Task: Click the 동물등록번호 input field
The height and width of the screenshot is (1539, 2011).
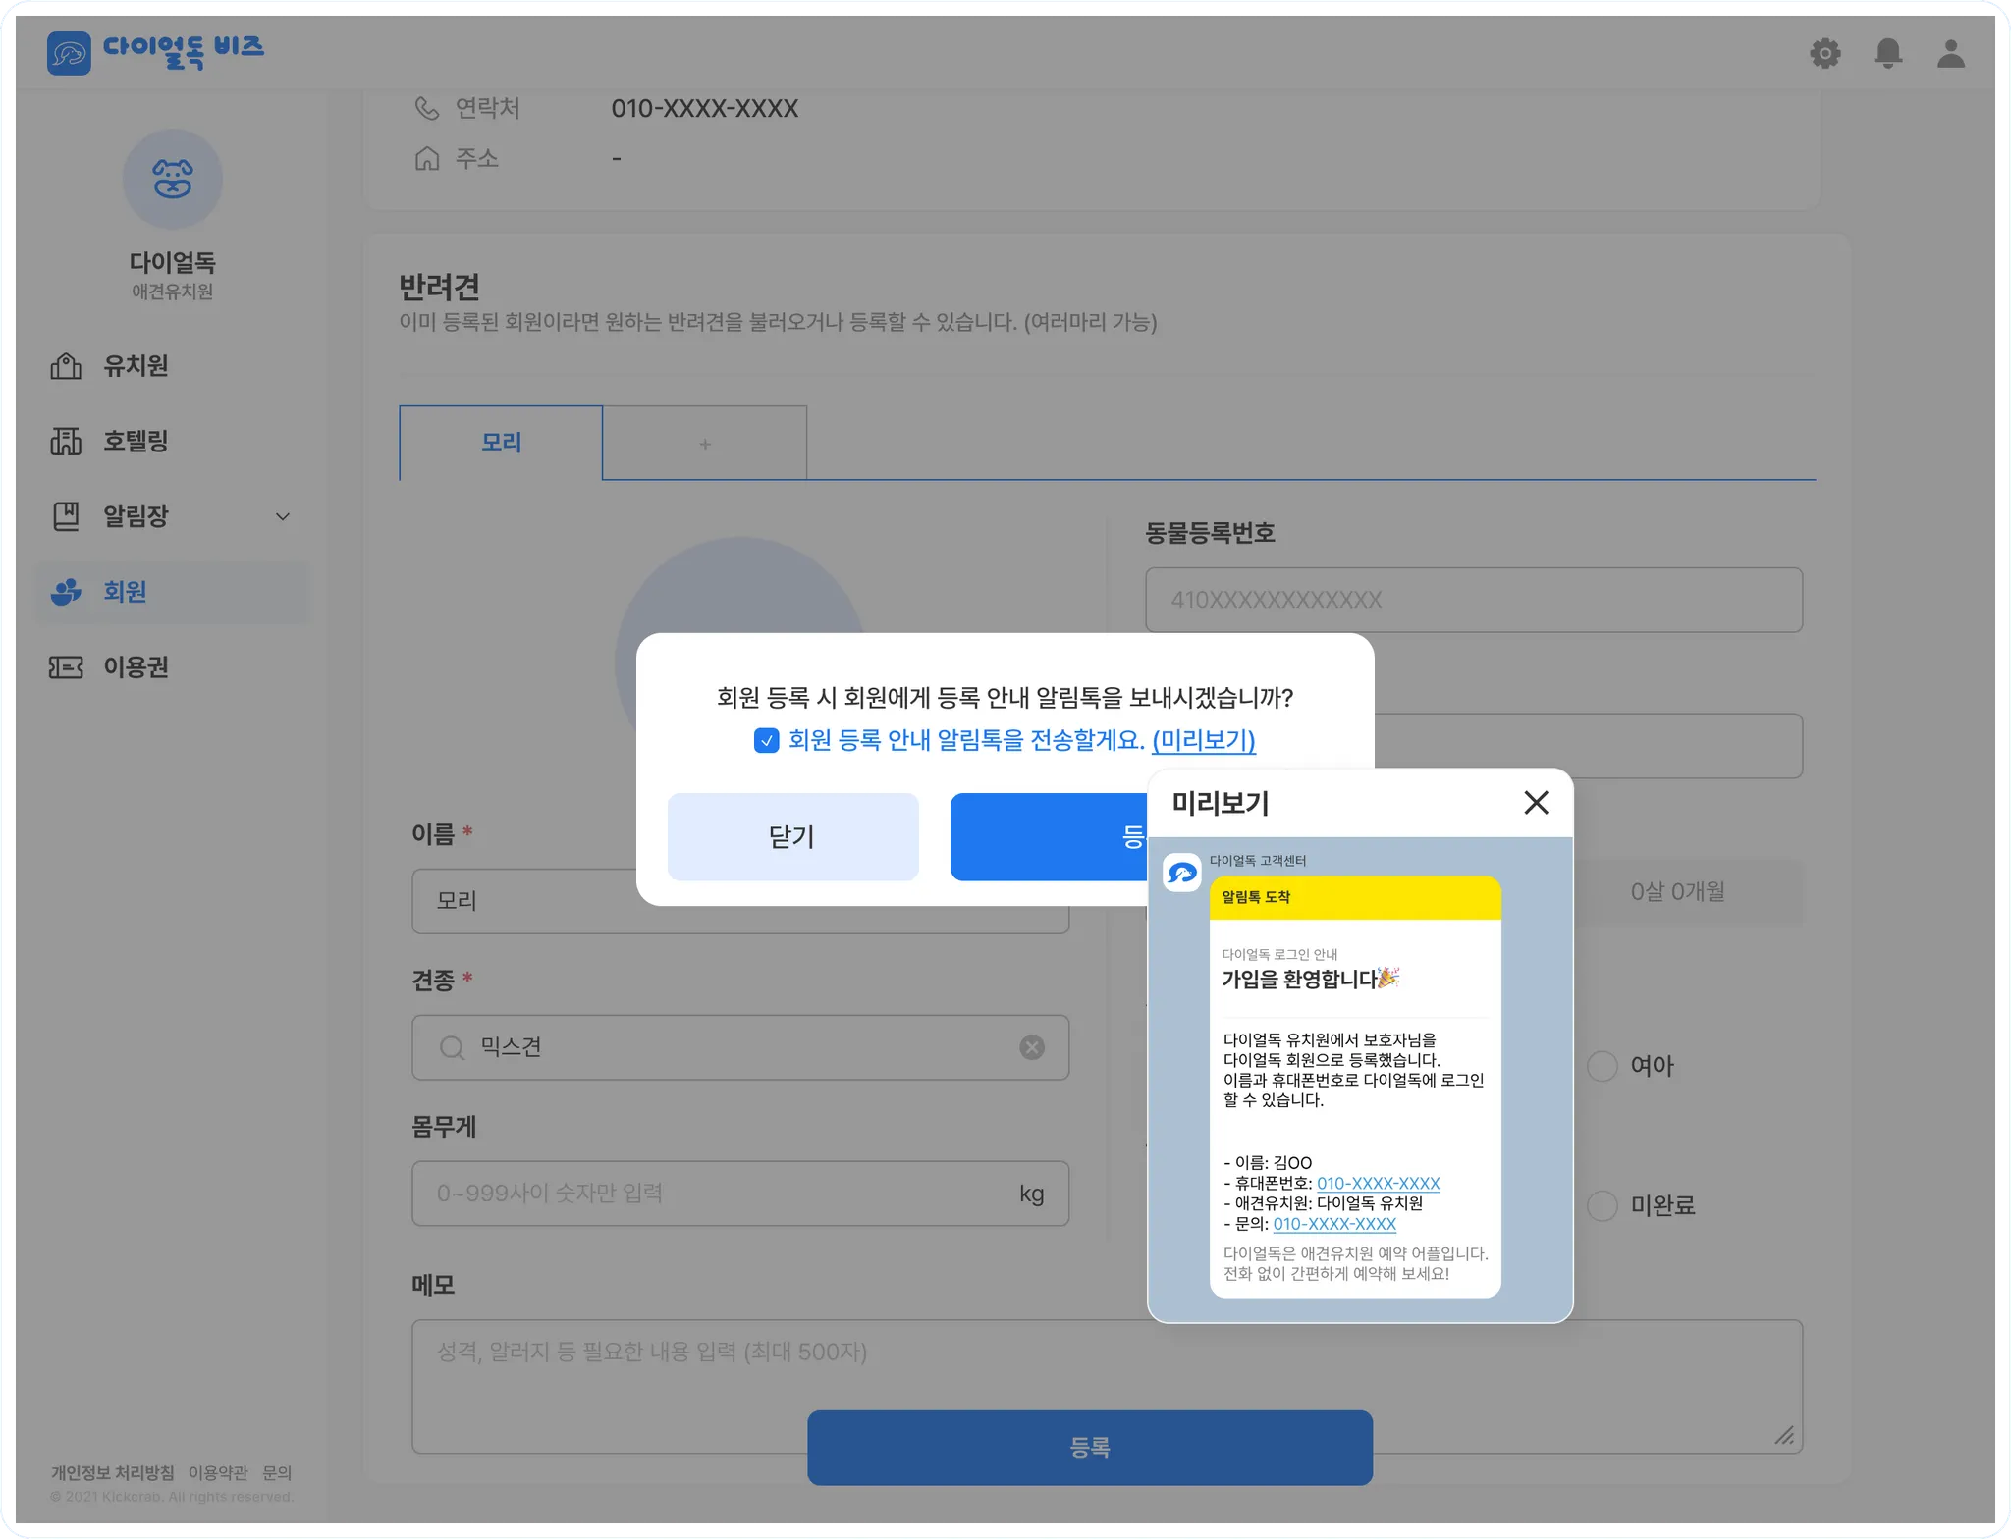Action: click(x=1473, y=600)
